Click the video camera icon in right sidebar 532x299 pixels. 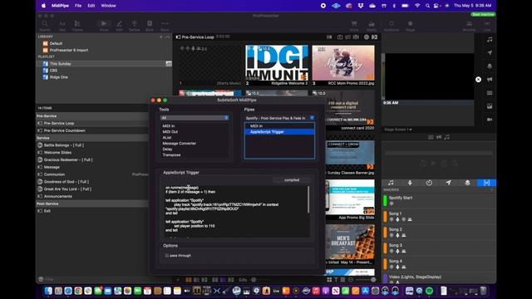pos(490,120)
